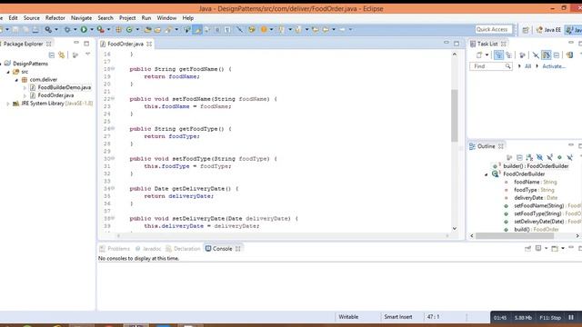This screenshot has height=327, width=582.
Task: Click Pin Console icon in Console toolbar
Action: [x=527, y=248]
